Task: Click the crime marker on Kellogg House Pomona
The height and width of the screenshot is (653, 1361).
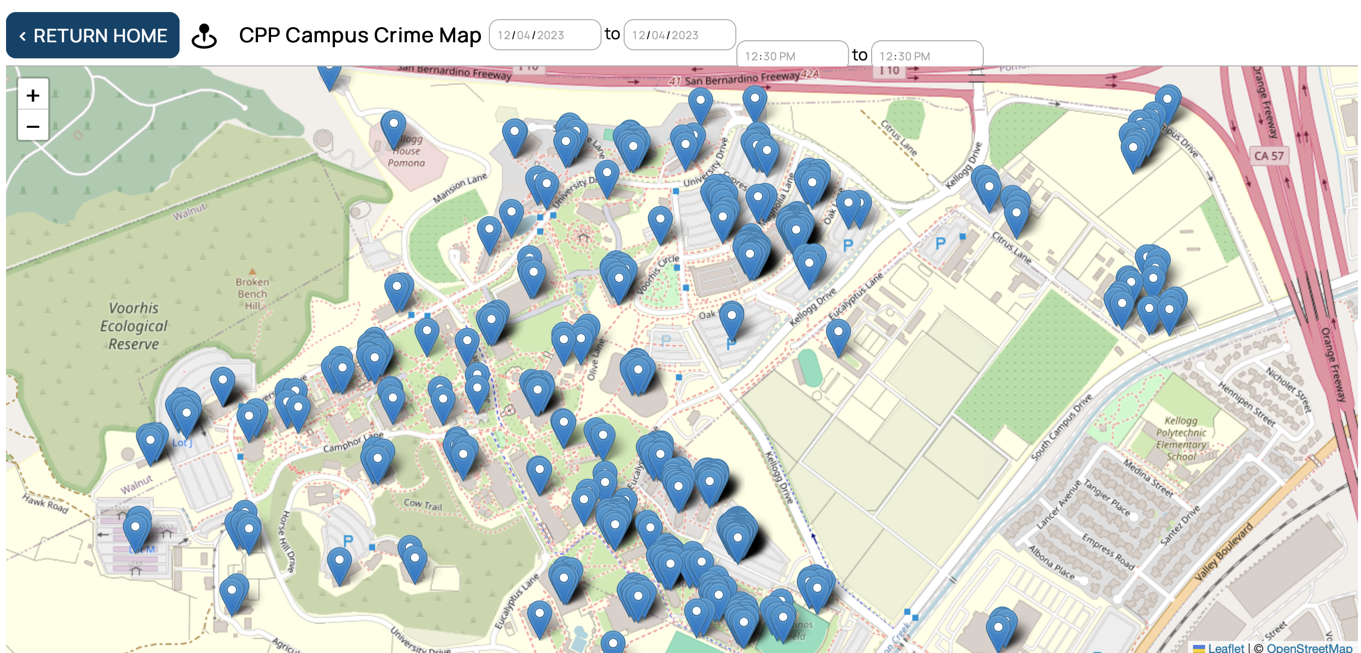Action: [x=393, y=130]
